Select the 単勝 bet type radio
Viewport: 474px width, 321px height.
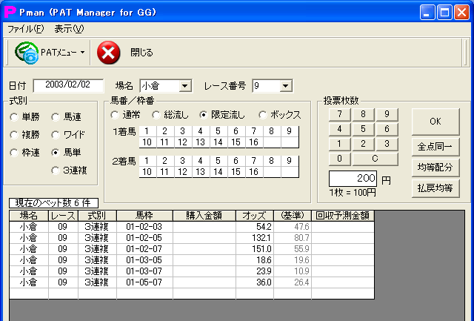pos(15,116)
